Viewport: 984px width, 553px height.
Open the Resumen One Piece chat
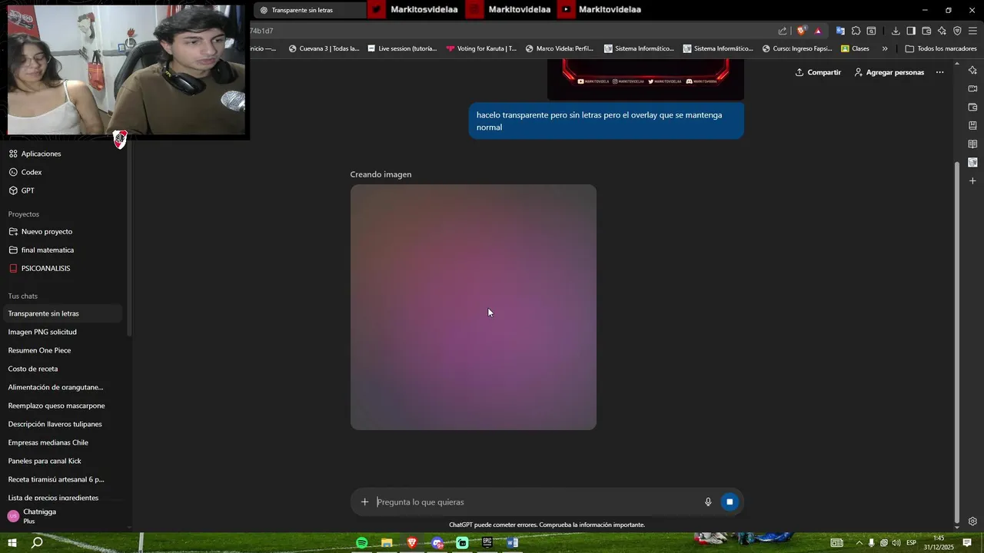63,350
